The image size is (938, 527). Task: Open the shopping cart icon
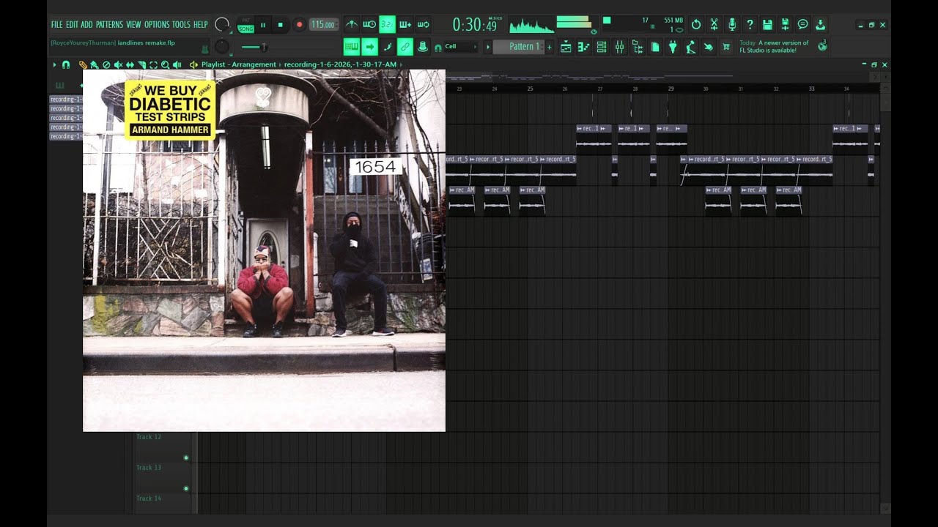pos(726,47)
